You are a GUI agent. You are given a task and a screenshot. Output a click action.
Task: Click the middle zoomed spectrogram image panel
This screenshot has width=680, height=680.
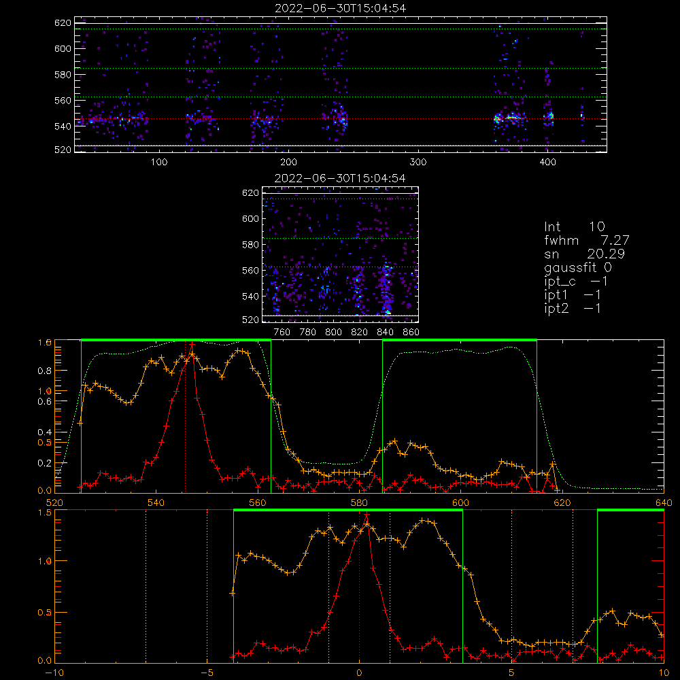(x=341, y=254)
